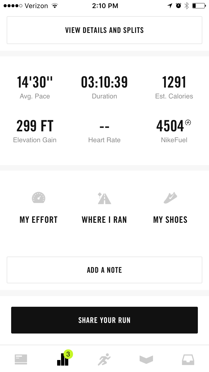Image resolution: width=209 pixels, height=372 pixels.
Task: Open the inbox tray tab
Action: tap(188, 359)
